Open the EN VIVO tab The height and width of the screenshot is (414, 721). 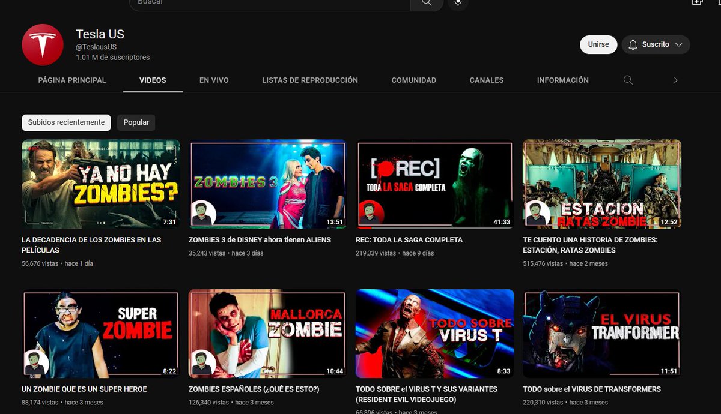[x=214, y=80]
